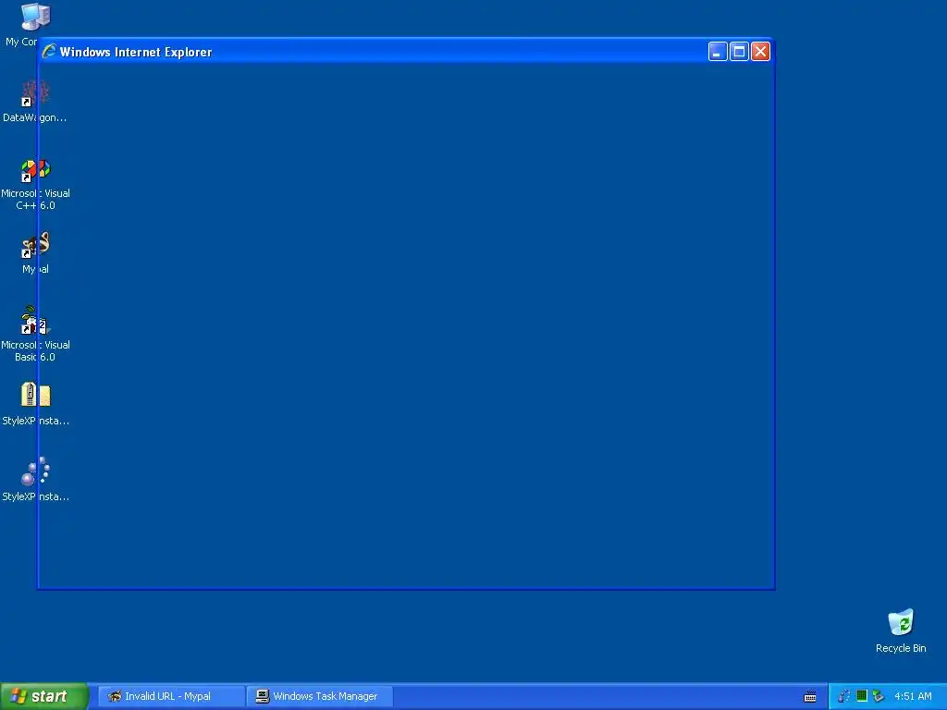The image size is (947, 710).
Task: Open the Start menu
Action: point(43,696)
